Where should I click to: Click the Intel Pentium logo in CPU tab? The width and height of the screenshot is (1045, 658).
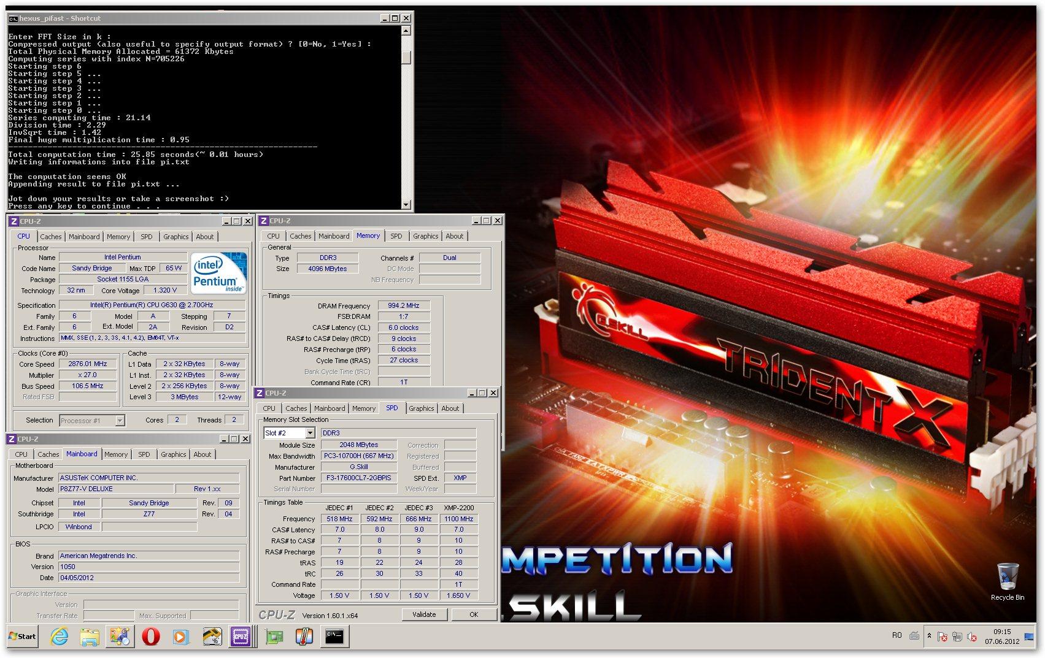(x=219, y=273)
